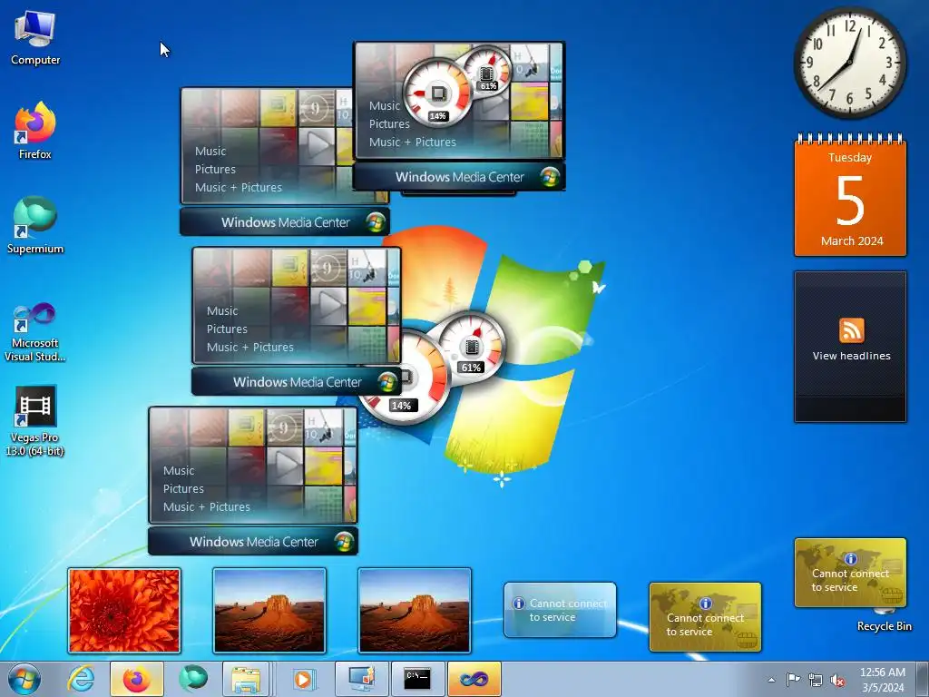The width and height of the screenshot is (929, 697).
Task: Click Music + Pictures in the lowest Media Center gadget
Action: click(207, 507)
